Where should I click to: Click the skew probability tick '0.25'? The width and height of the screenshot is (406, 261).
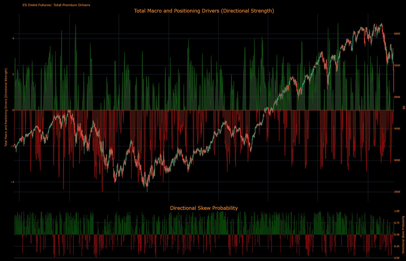(x=397, y=246)
